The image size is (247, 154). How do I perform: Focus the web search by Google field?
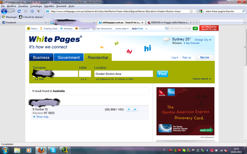pos(180,28)
